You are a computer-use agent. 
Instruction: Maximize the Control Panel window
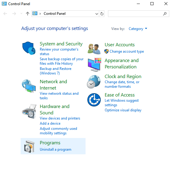152,4
